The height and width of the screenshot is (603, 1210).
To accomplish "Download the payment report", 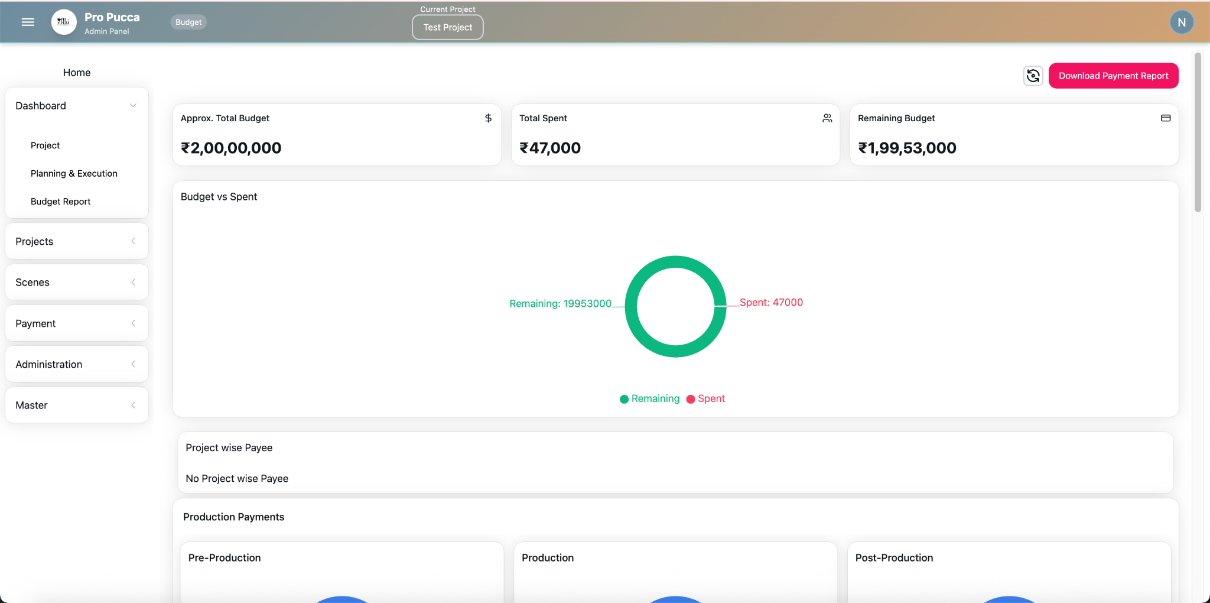I will pyautogui.click(x=1113, y=76).
